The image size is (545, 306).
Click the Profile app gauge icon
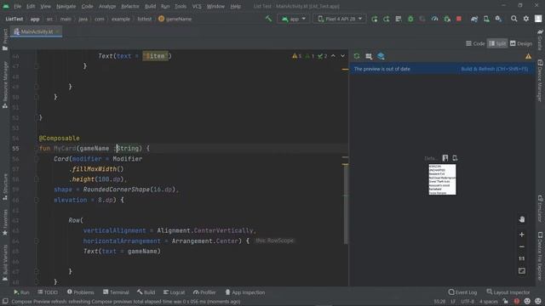pos(434,19)
